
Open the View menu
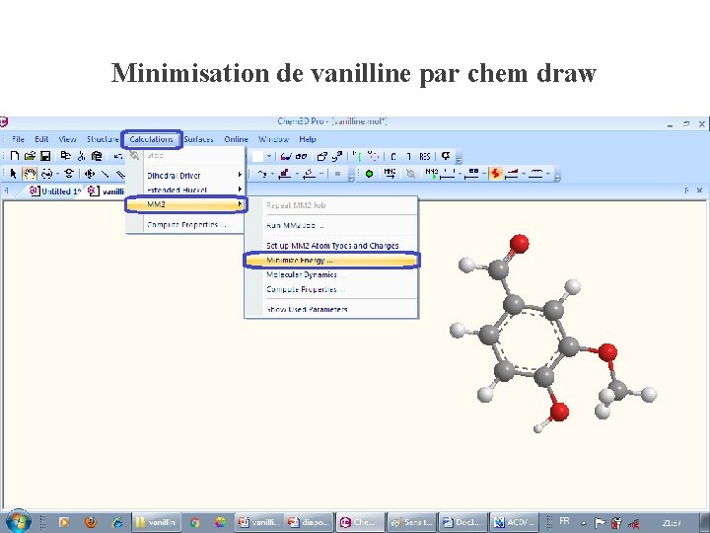tap(67, 139)
